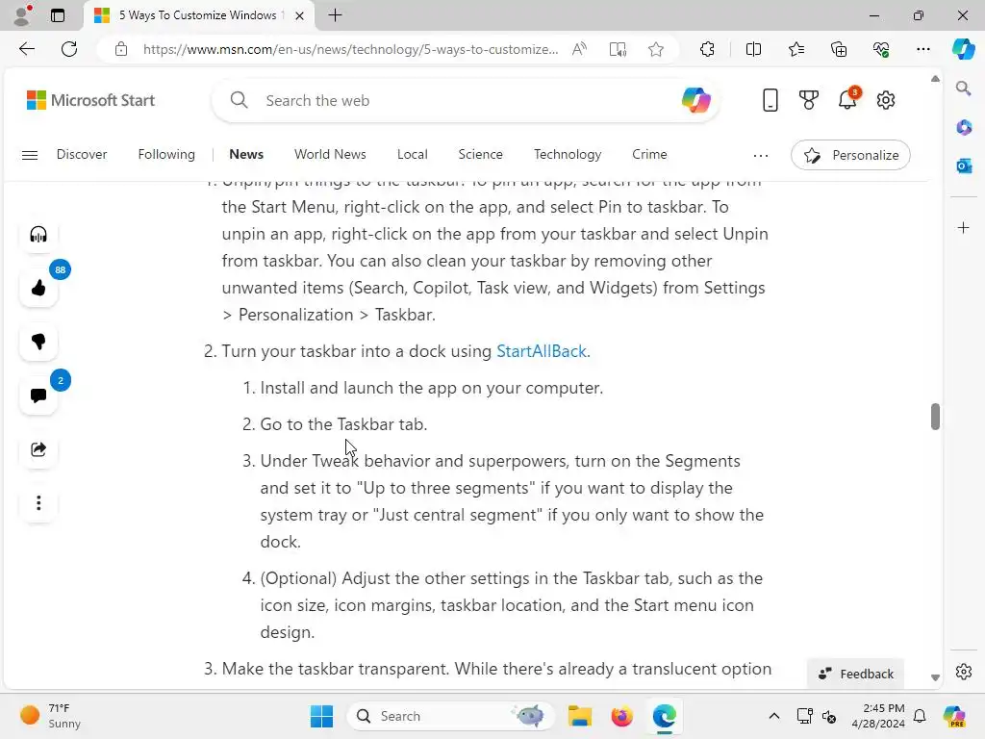Select the Technology tab
This screenshot has width=985, height=739.
pyautogui.click(x=568, y=155)
